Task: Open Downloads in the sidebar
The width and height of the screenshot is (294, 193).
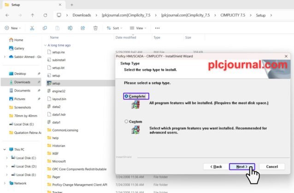Action: (x=22, y=82)
